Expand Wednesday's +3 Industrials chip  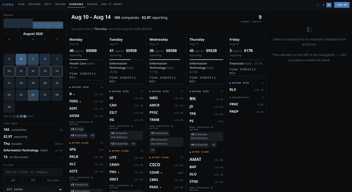point(159,133)
